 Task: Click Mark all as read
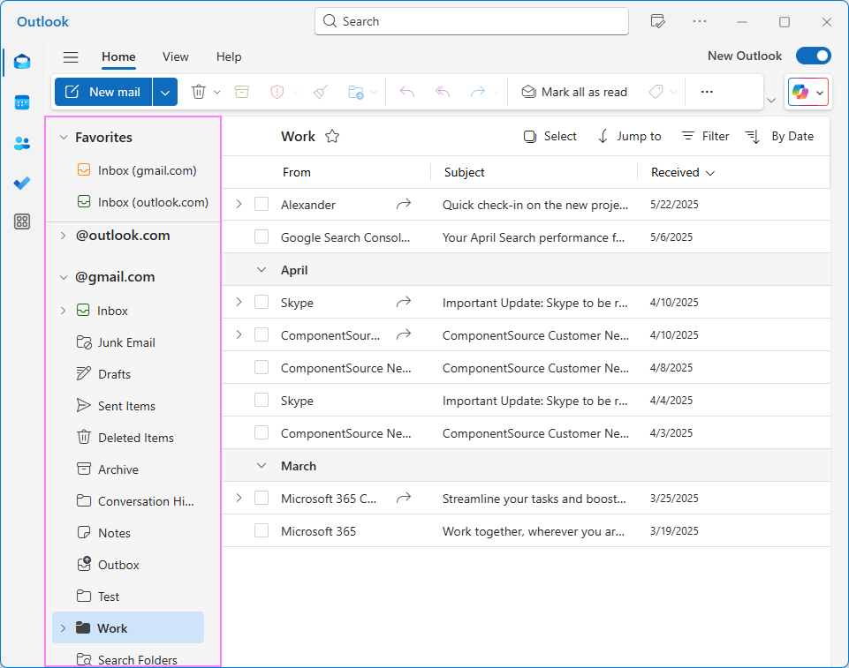(x=574, y=92)
